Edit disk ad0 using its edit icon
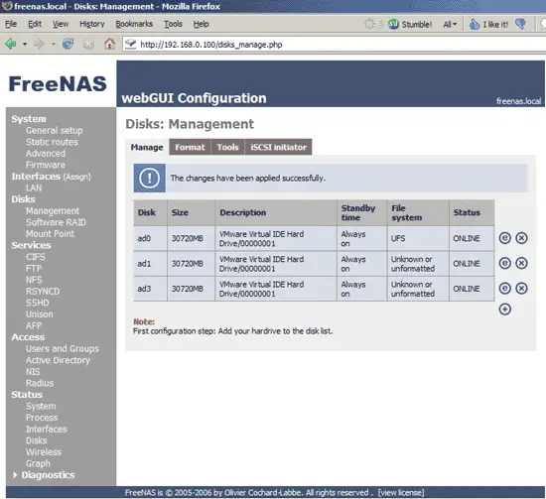The width and height of the screenshot is (546, 499). click(504, 238)
